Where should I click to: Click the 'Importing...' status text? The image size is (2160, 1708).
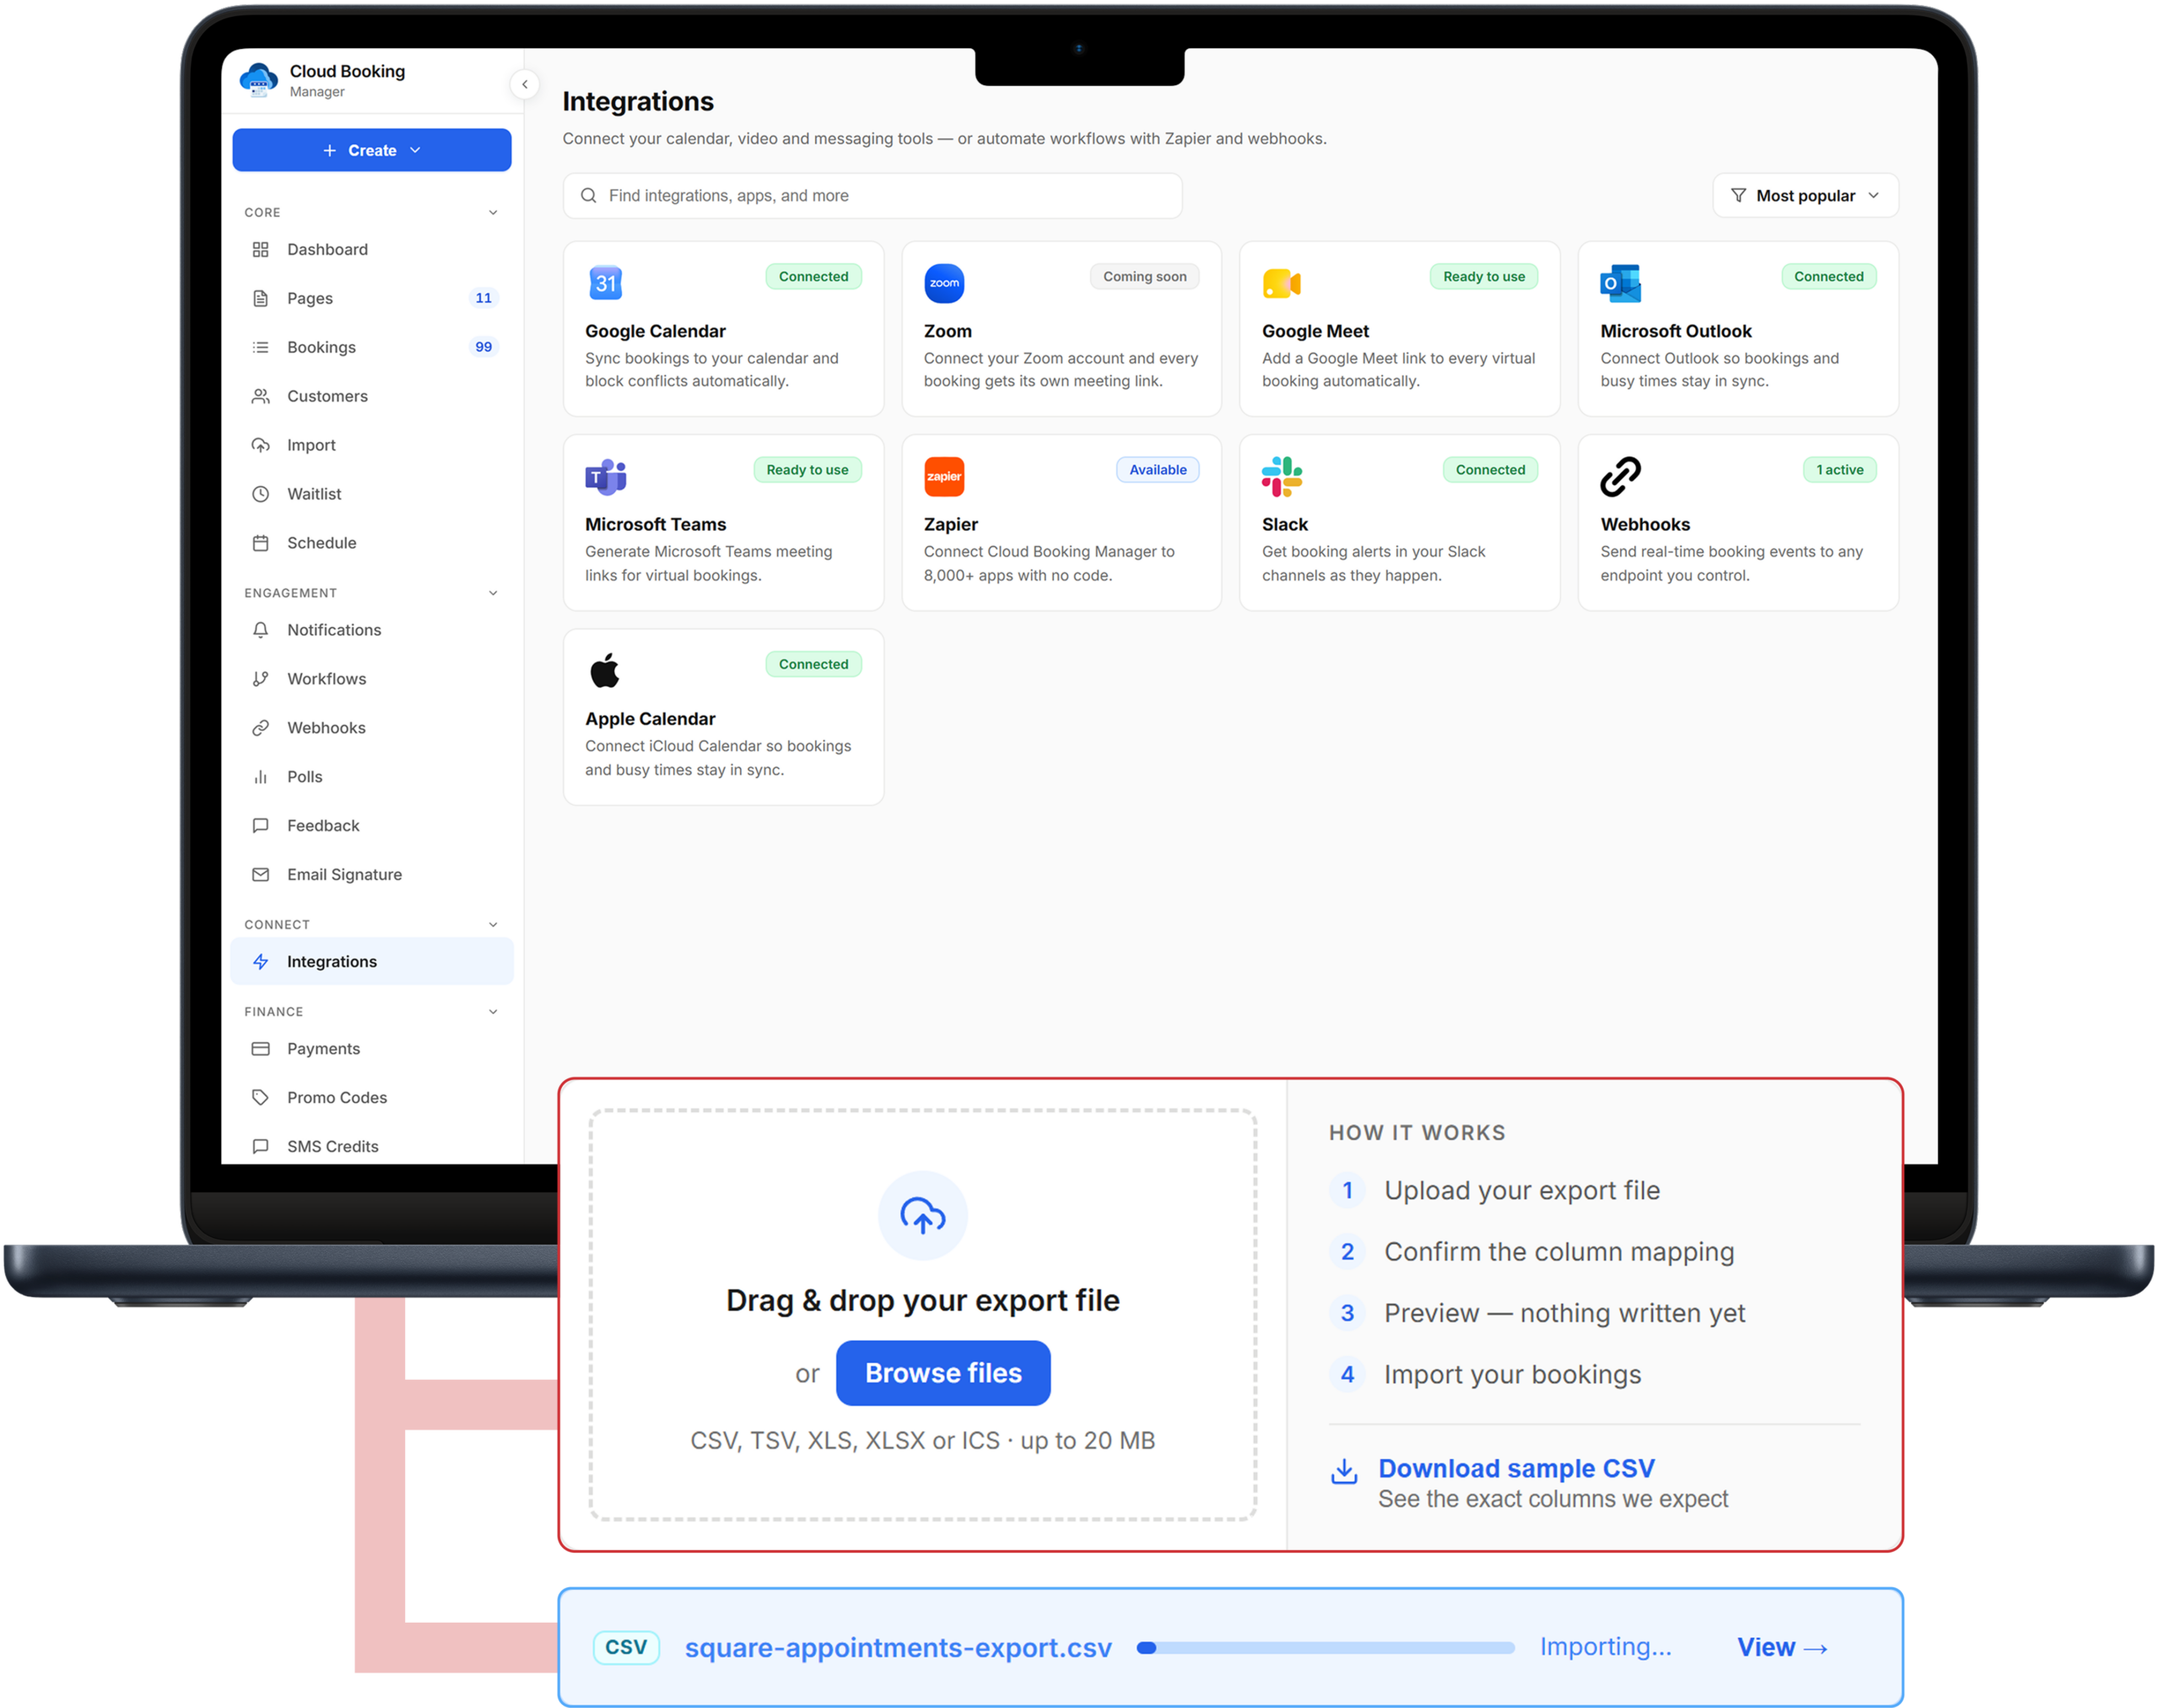click(x=1605, y=1647)
